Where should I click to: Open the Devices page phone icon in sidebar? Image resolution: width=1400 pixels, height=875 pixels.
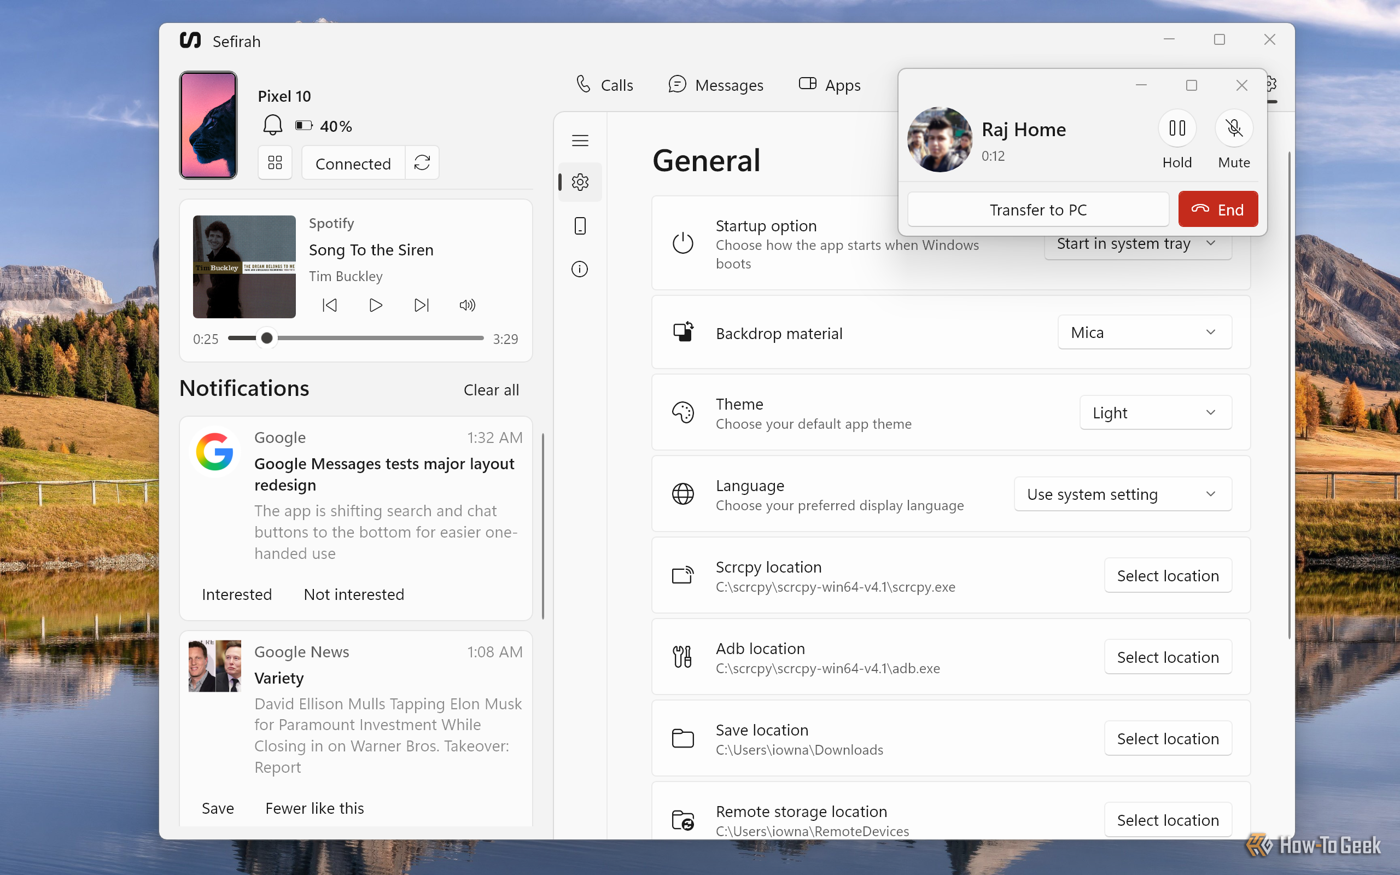[580, 226]
